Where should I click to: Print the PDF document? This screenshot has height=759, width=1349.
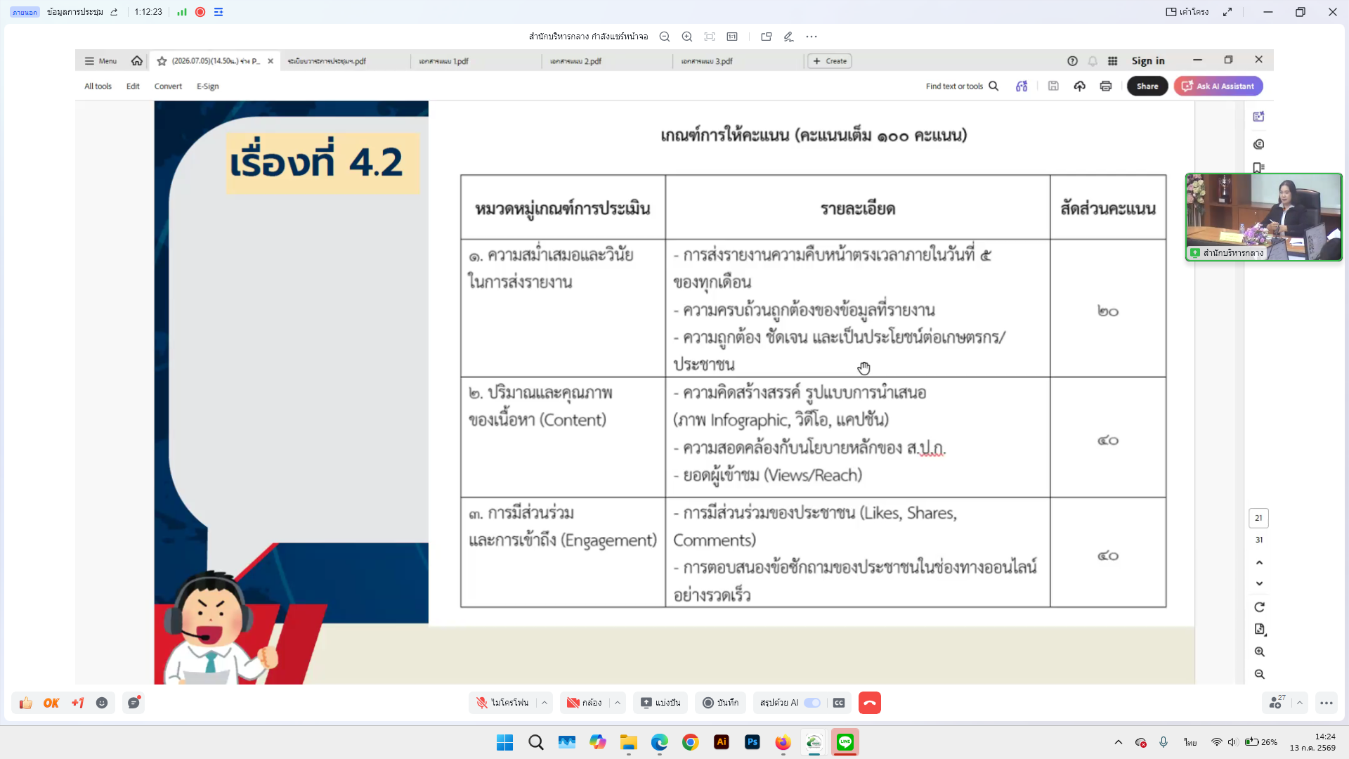[x=1106, y=86]
